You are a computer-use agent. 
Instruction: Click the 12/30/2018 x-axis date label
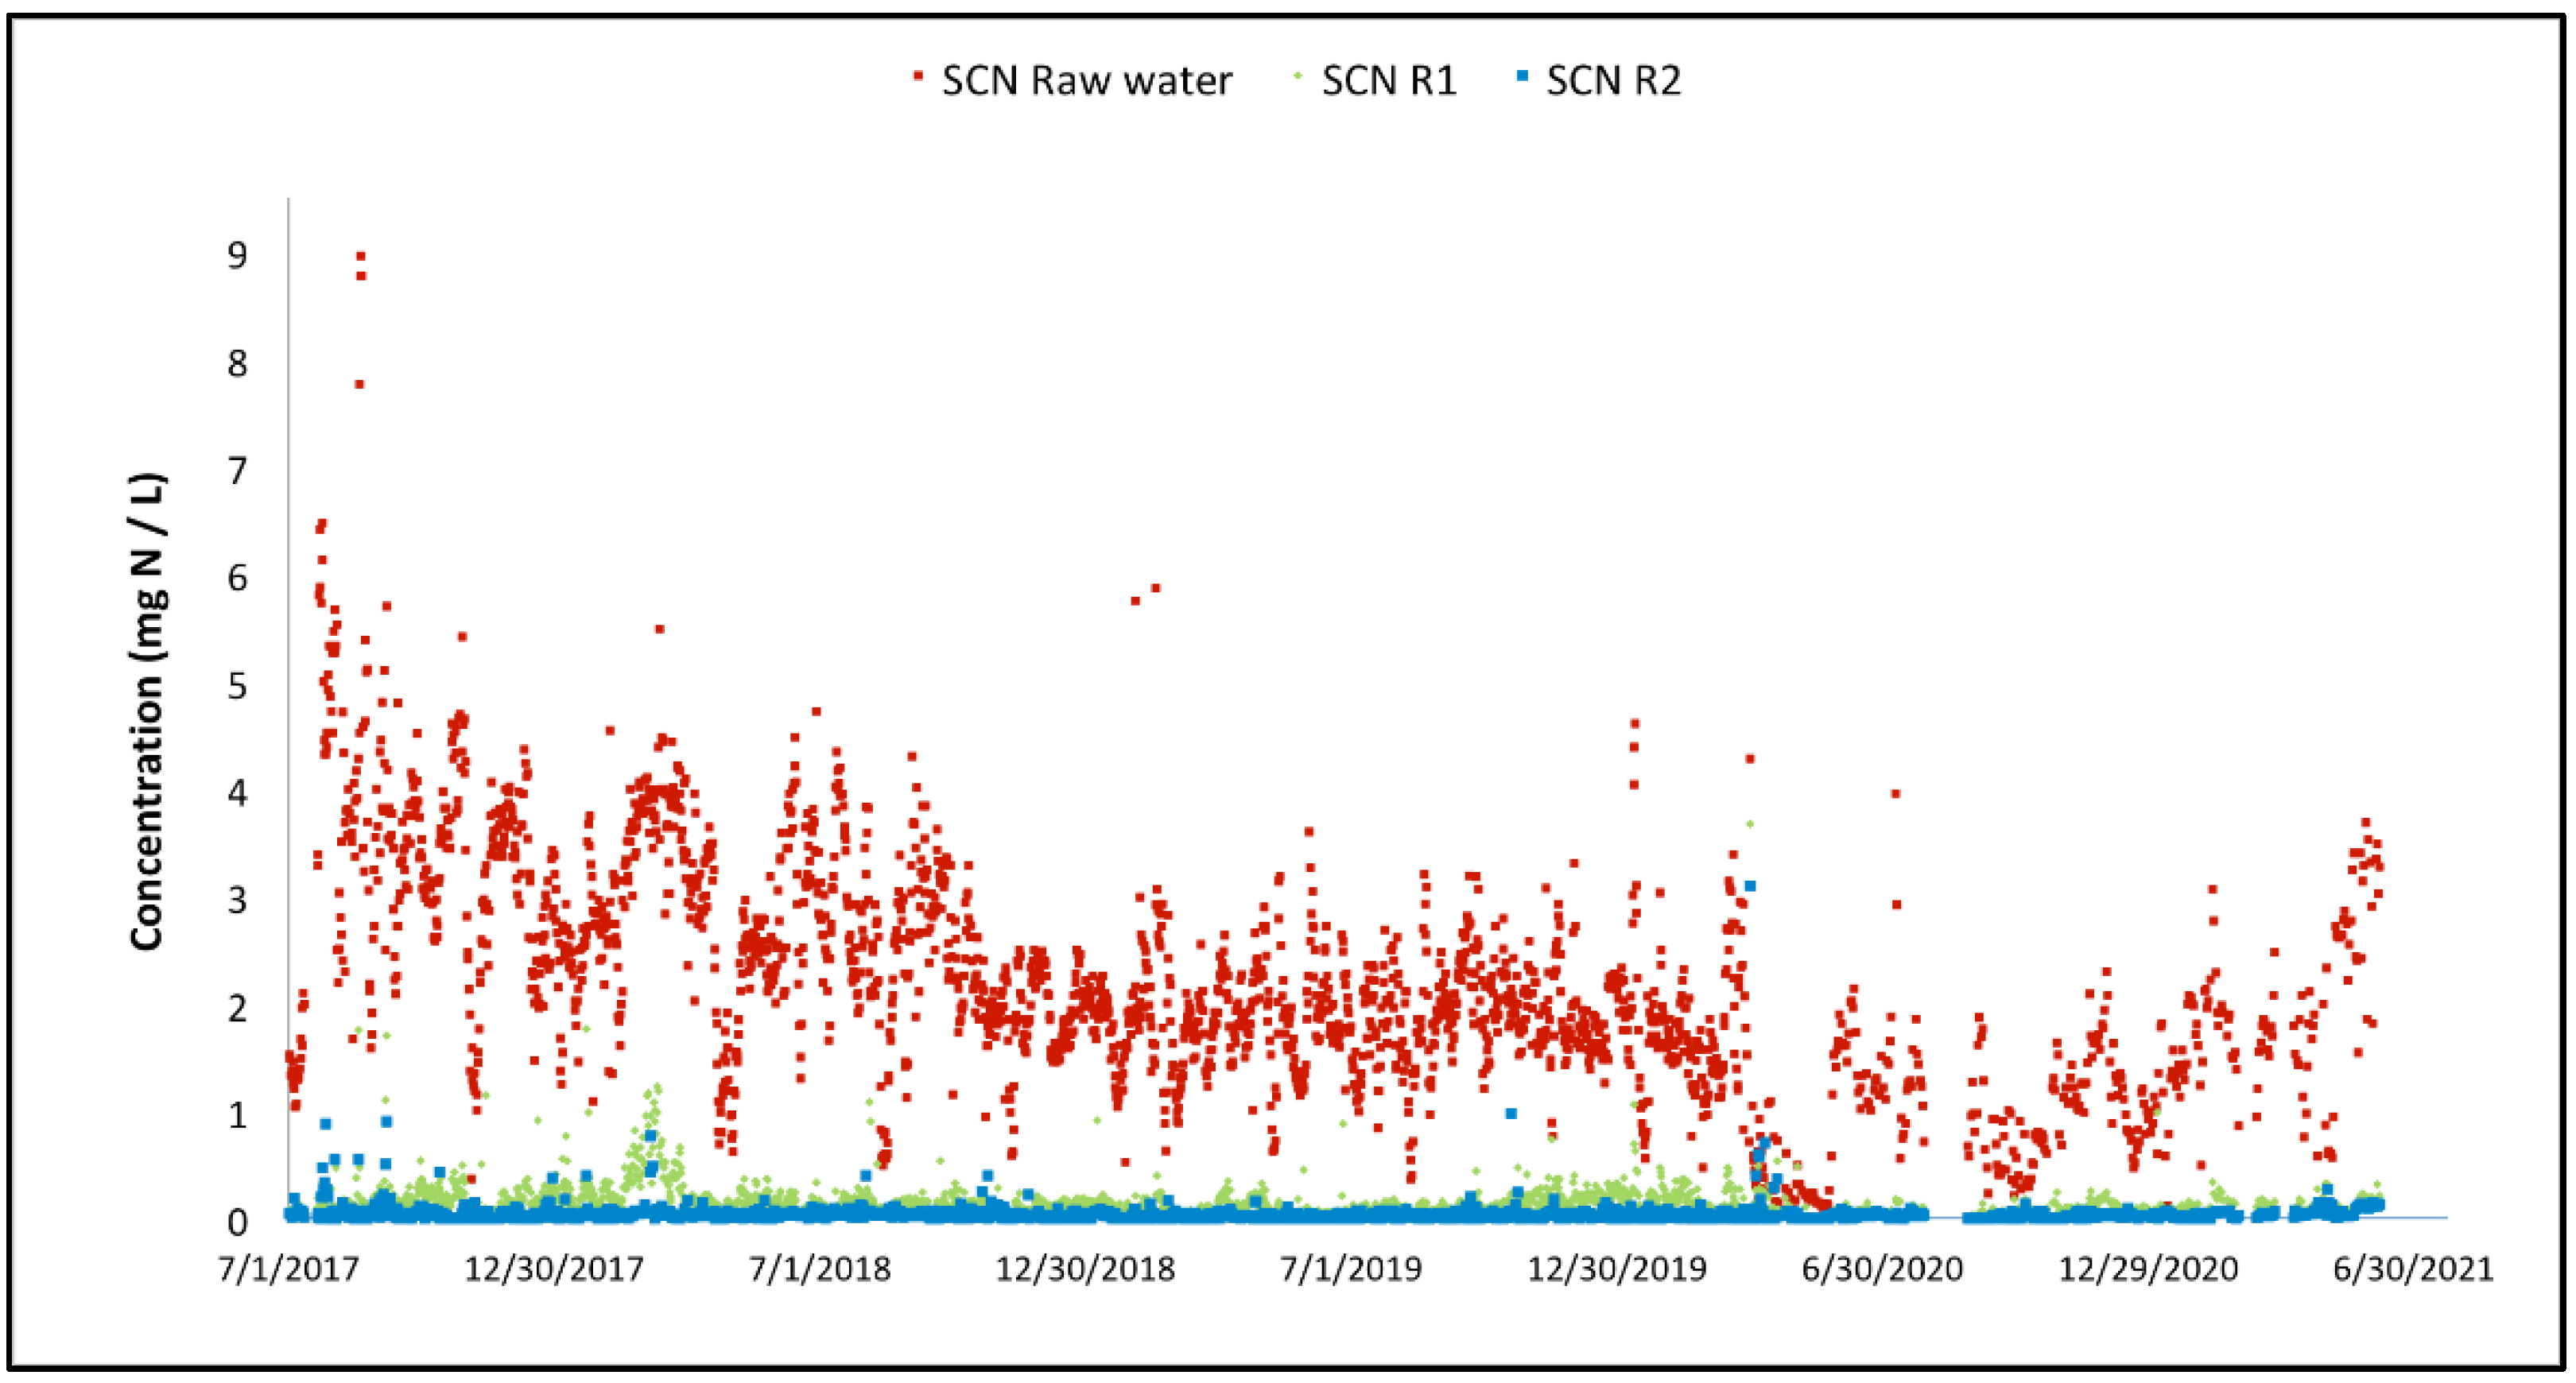click(1085, 1268)
